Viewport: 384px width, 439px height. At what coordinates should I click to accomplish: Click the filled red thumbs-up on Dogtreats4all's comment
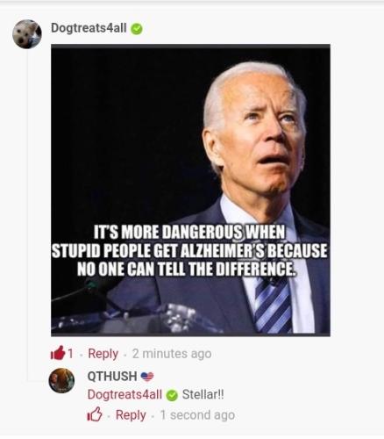coord(58,353)
